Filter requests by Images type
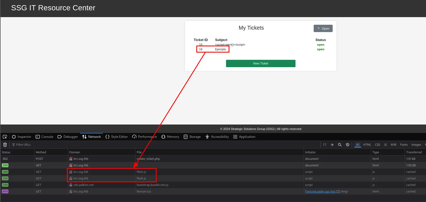 [416, 145]
